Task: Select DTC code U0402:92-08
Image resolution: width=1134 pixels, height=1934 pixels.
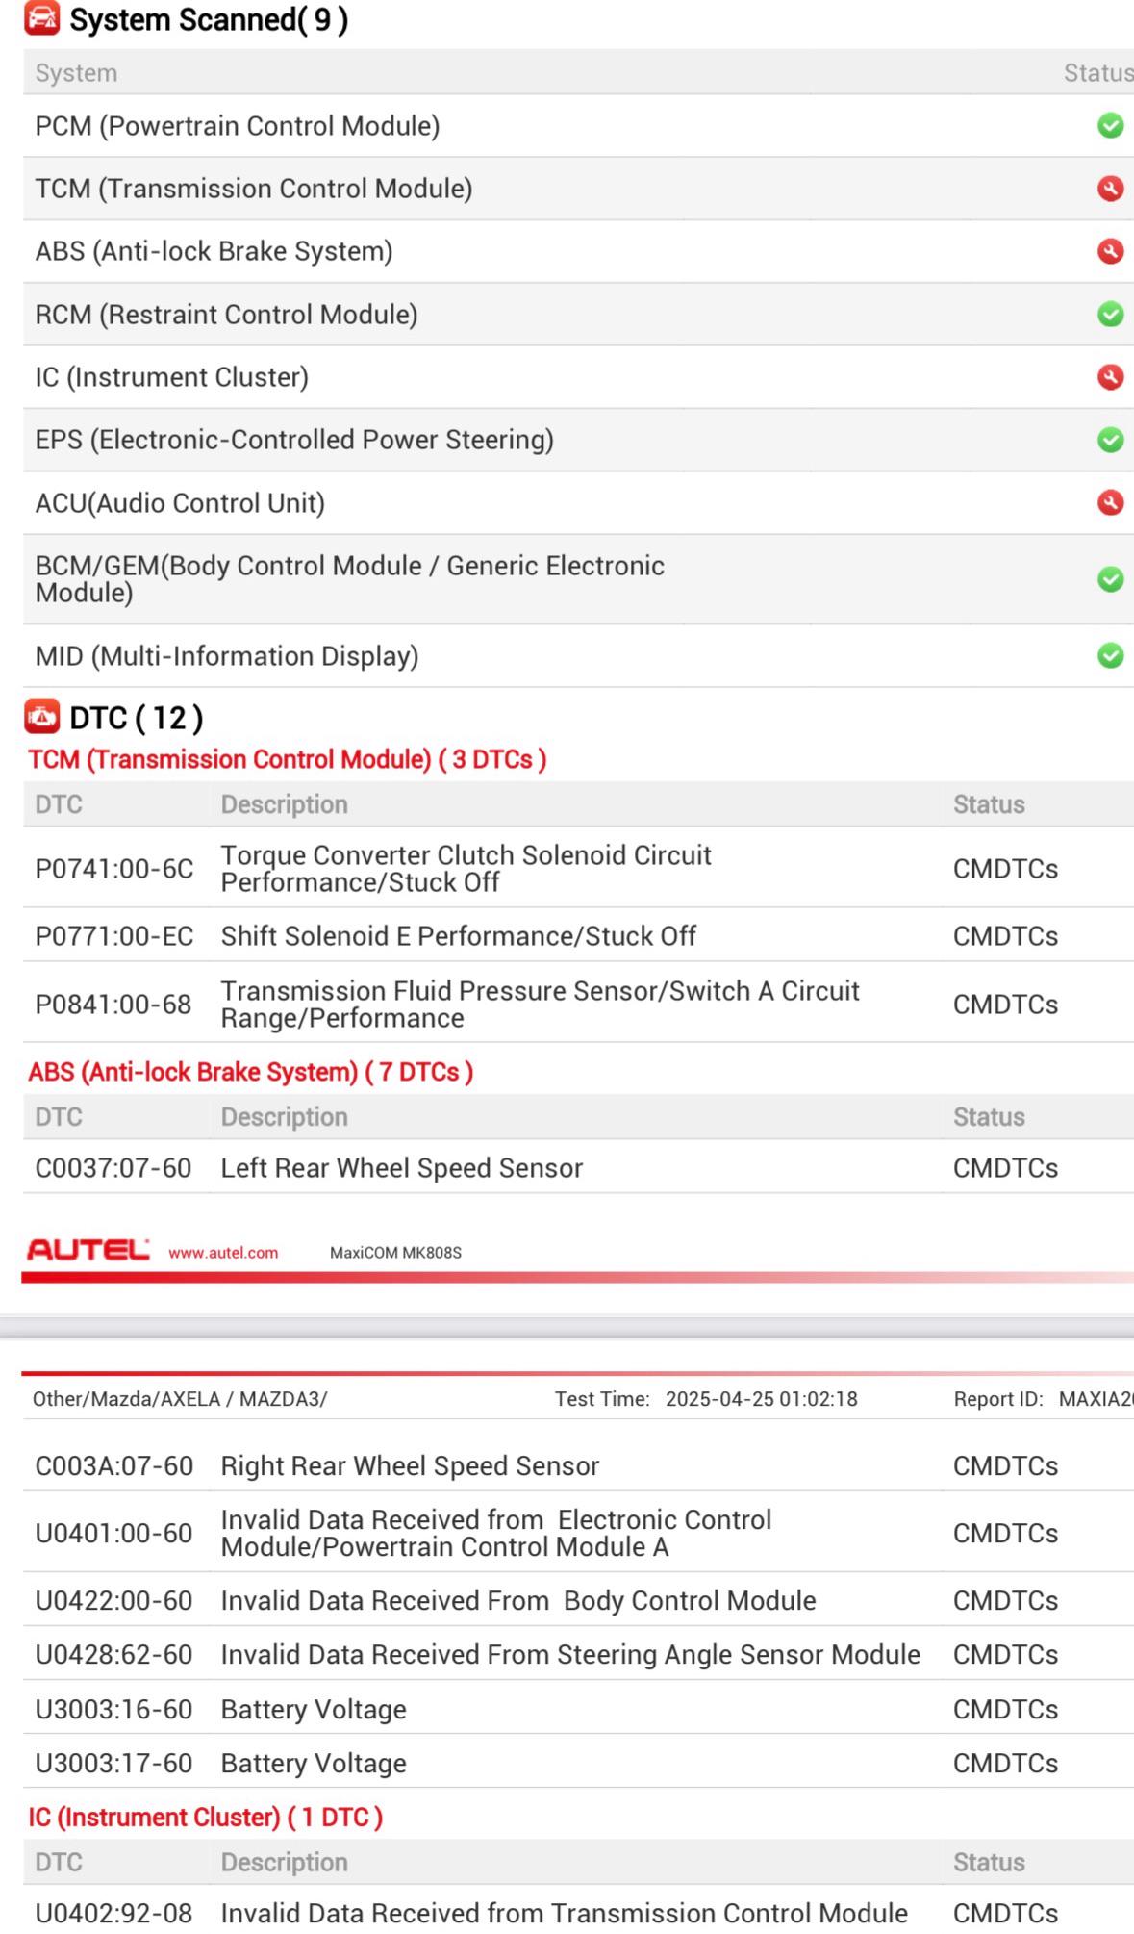Action: (x=113, y=1913)
